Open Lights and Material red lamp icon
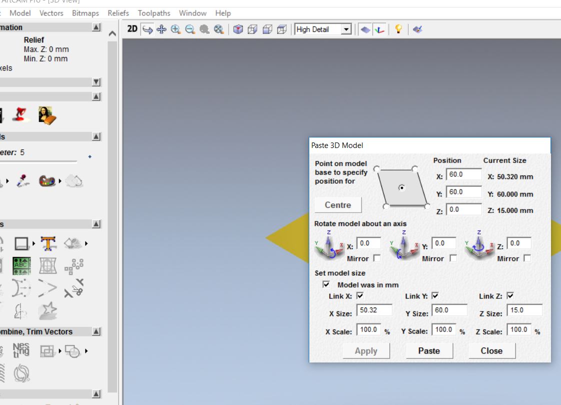This screenshot has height=405, width=561. click(x=20, y=114)
